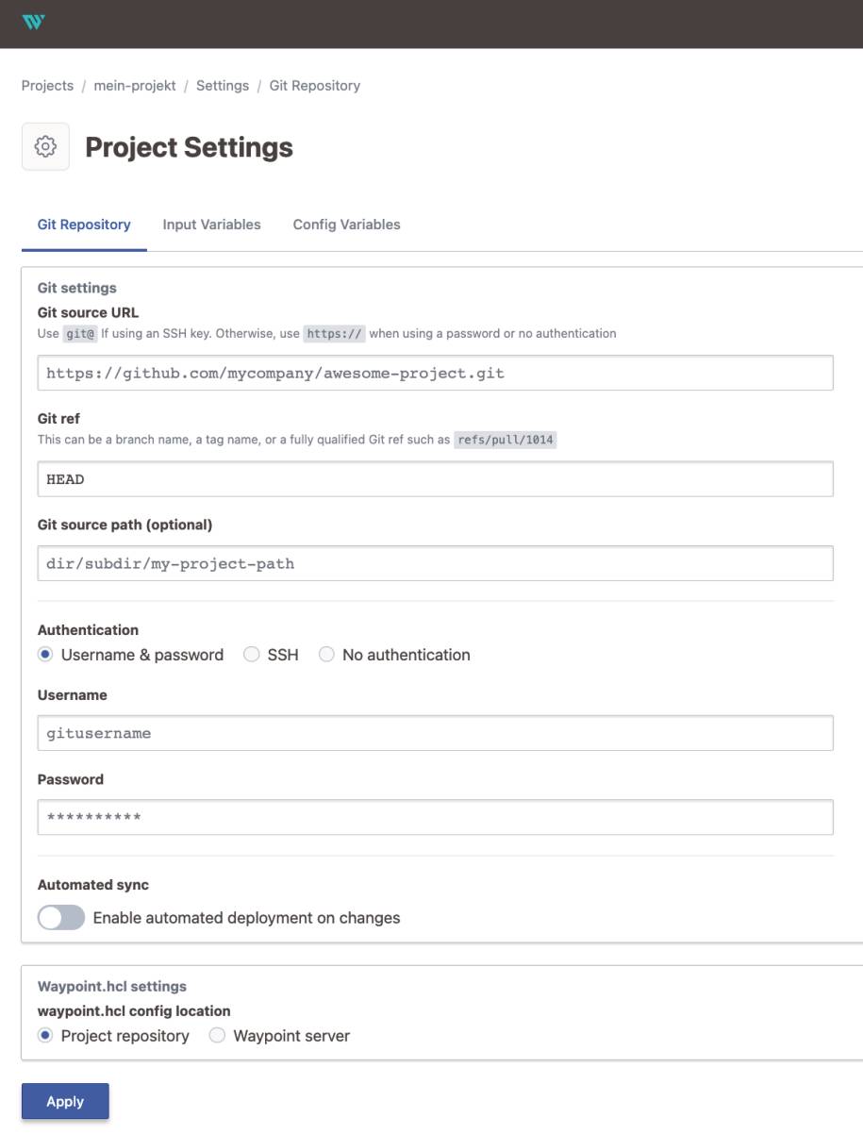Click the Waypoint logo icon
This screenshot has width=863, height=1134.
[33, 22]
